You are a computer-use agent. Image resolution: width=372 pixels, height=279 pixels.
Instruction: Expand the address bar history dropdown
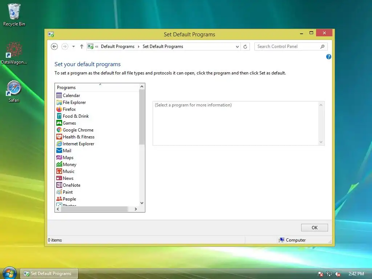coord(237,47)
